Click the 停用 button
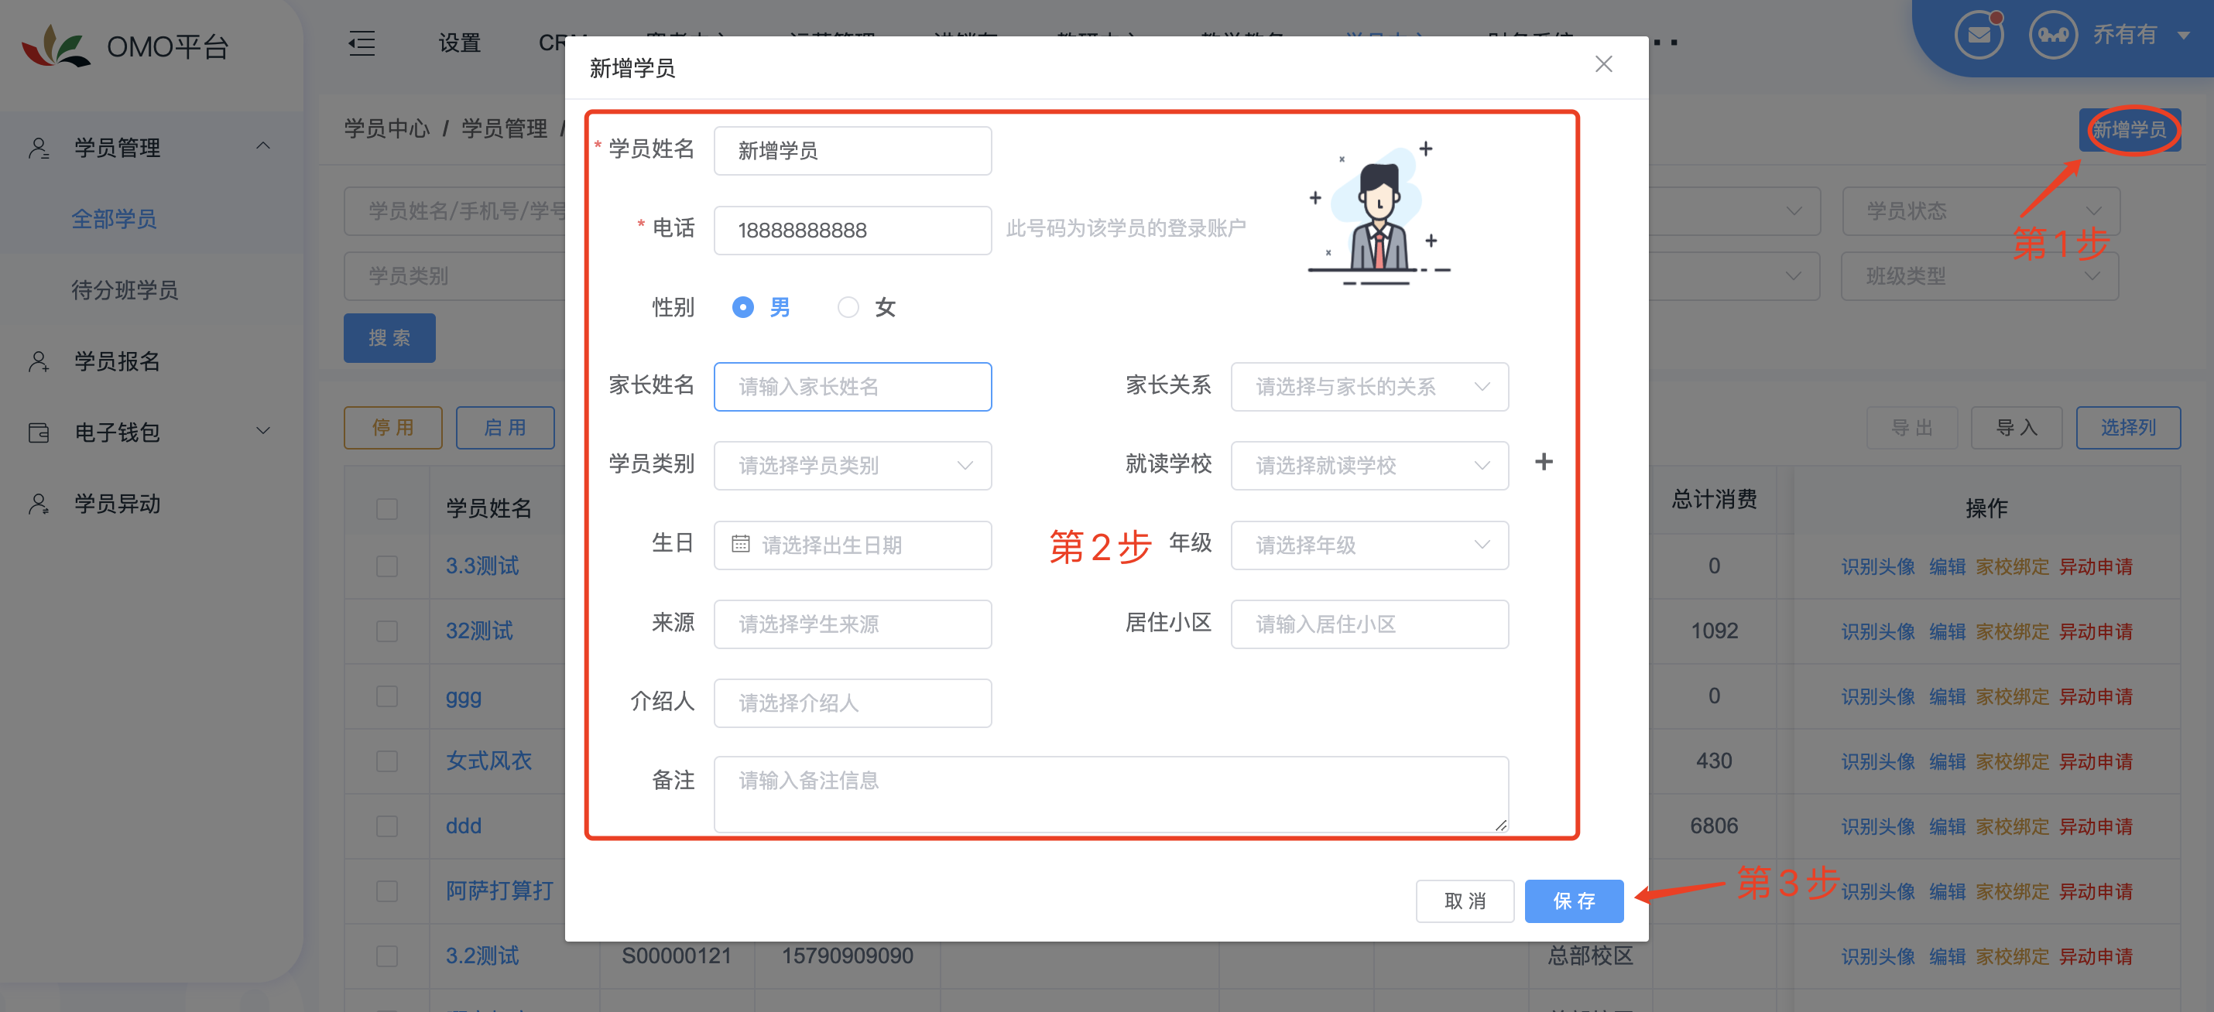 coord(392,428)
